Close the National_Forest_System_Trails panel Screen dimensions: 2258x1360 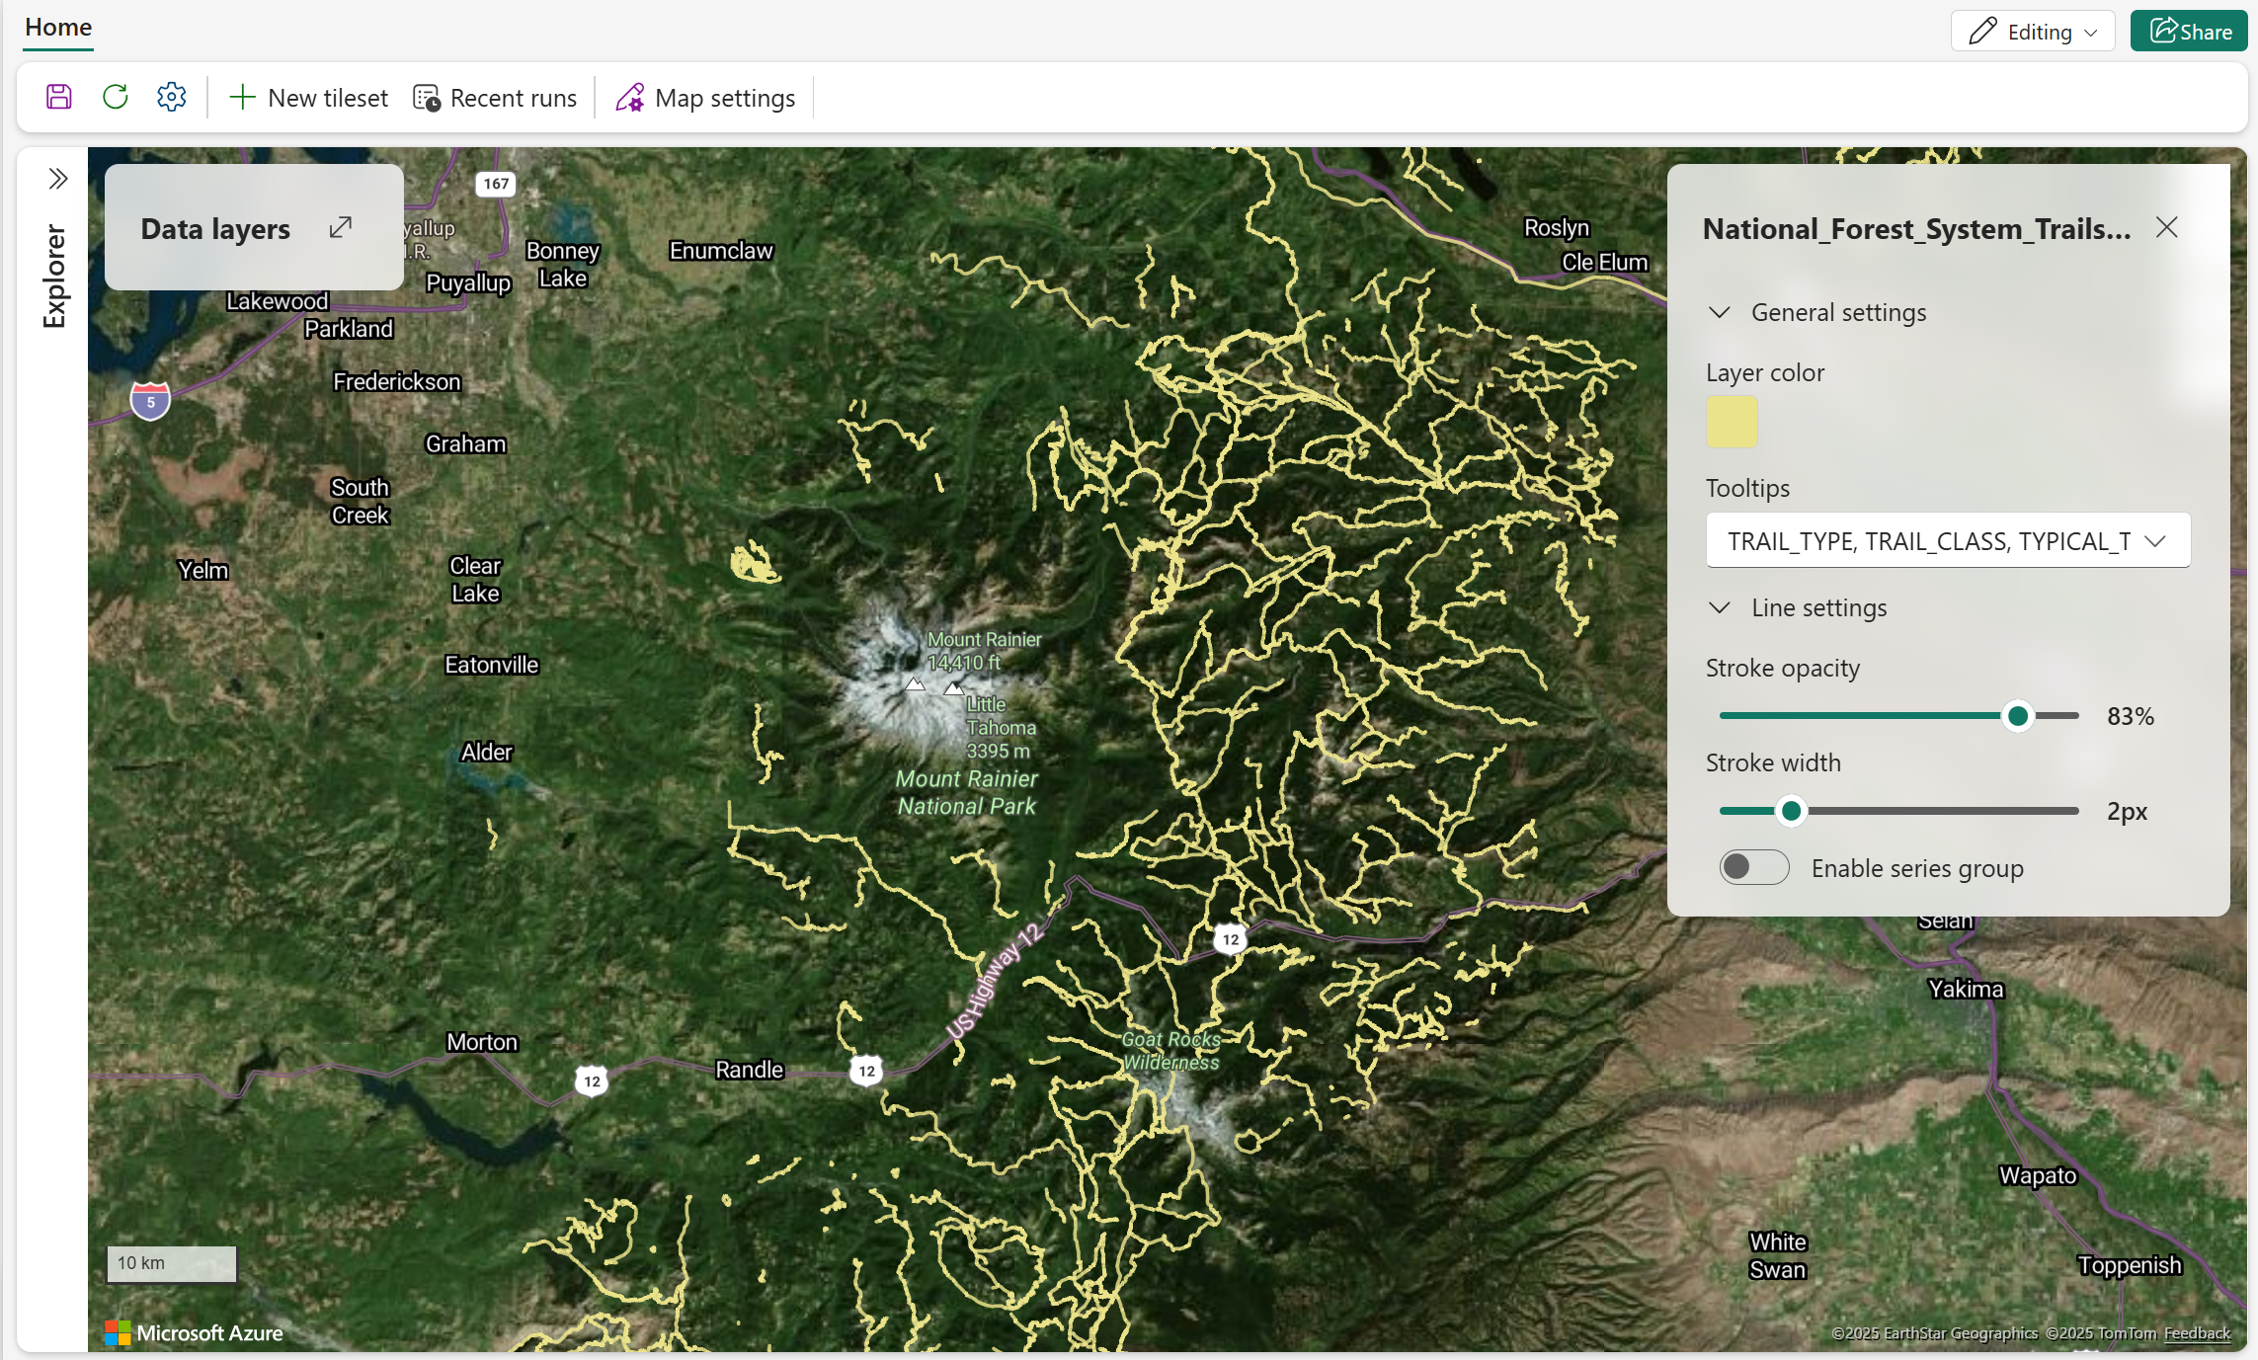point(2166,228)
